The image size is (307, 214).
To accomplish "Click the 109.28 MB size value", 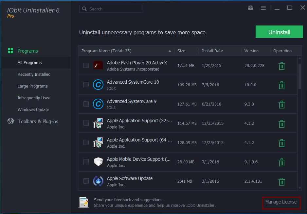I will [x=187, y=85].
